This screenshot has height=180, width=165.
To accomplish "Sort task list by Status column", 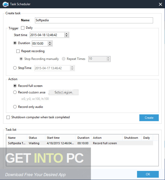I will click(36, 138).
